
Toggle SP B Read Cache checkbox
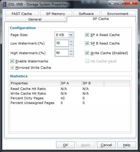pos(87,43)
